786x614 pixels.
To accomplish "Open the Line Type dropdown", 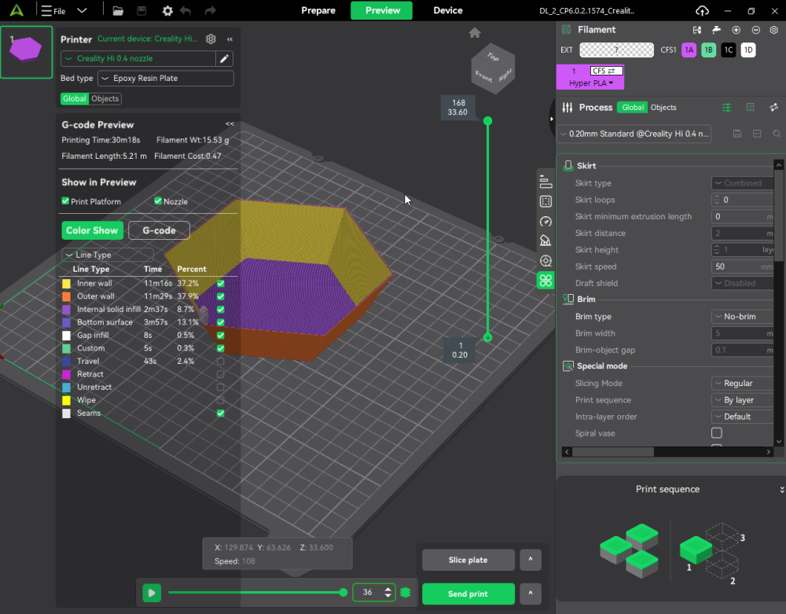I will coord(107,255).
